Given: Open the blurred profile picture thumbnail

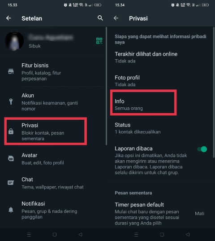Looking at the screenshot, I should point(14,41).
